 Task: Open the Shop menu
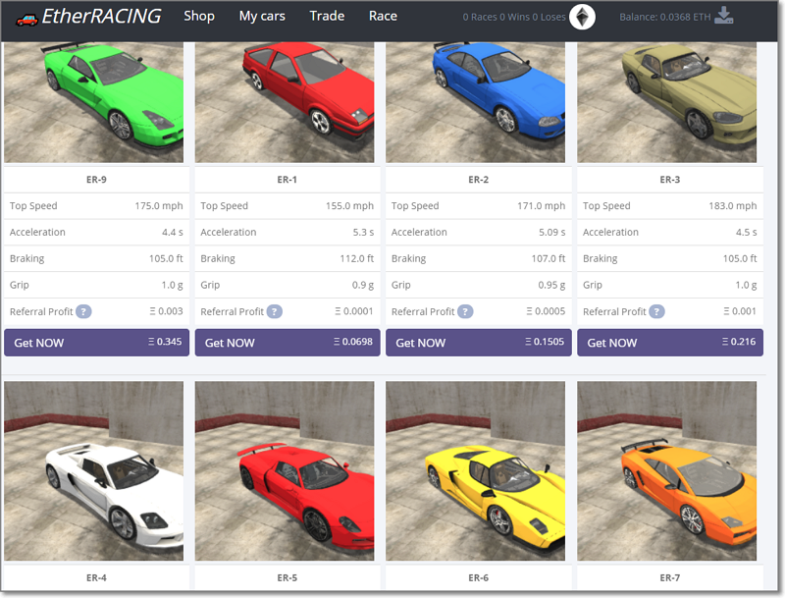[199, 16]
